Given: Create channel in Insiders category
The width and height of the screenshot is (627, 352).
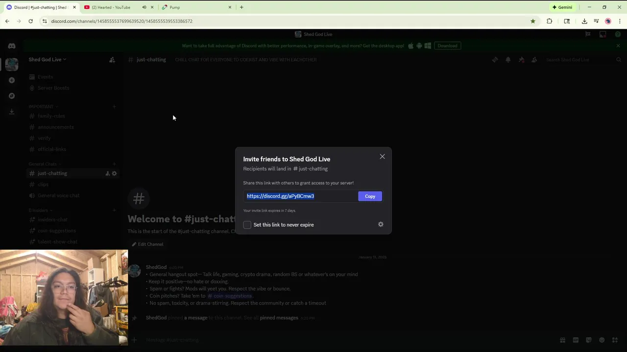Looking at the screenshot, I should coord(114,210).
